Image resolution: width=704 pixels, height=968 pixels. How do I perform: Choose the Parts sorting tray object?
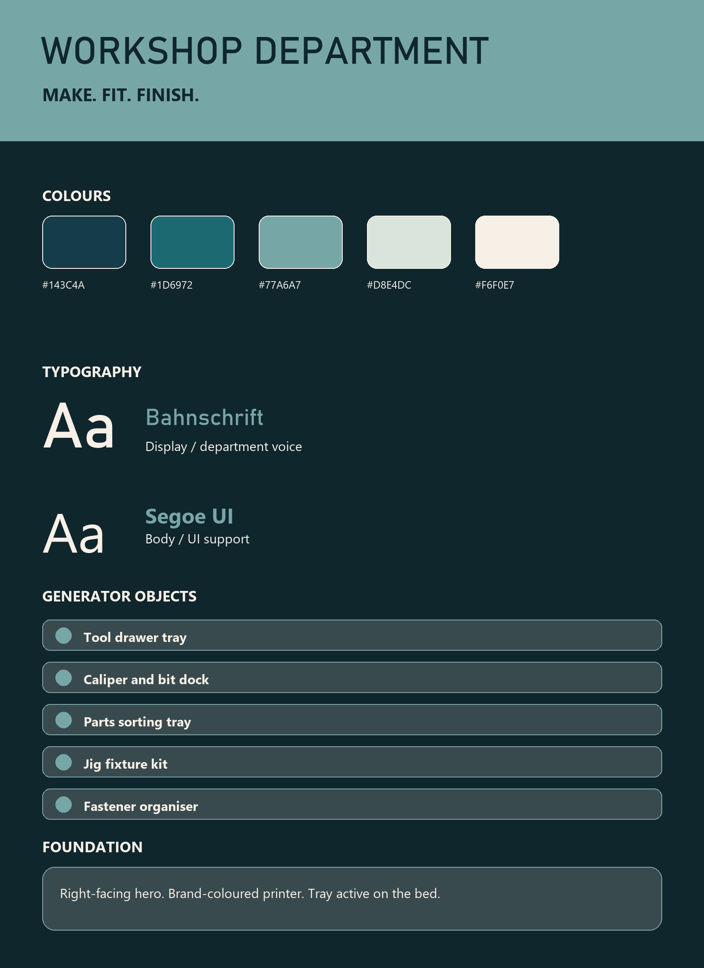(352, 719)
